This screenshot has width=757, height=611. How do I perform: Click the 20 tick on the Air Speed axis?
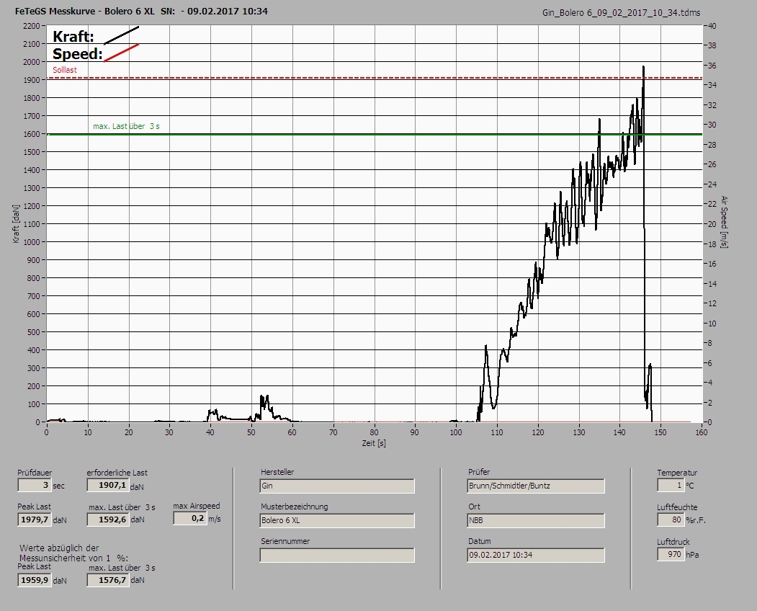pyautogui.click(x=712, y=224)
